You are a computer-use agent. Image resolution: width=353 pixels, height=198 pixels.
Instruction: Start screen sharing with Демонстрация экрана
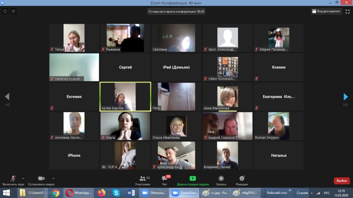[193, 180]
